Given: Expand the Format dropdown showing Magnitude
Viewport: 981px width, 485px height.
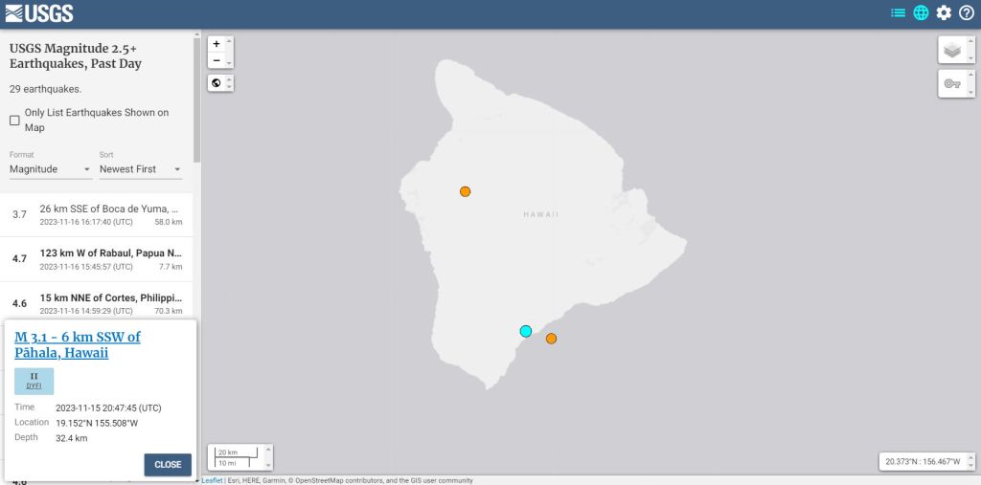Looking at the screenshot, I should (x=50, y=169).
